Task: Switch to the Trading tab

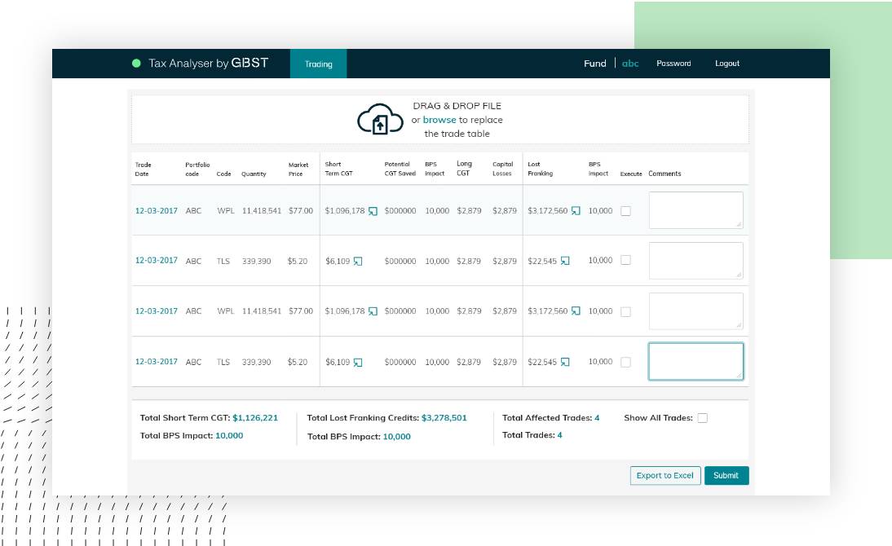Action: pyautogui.click(x=318, y=64)
